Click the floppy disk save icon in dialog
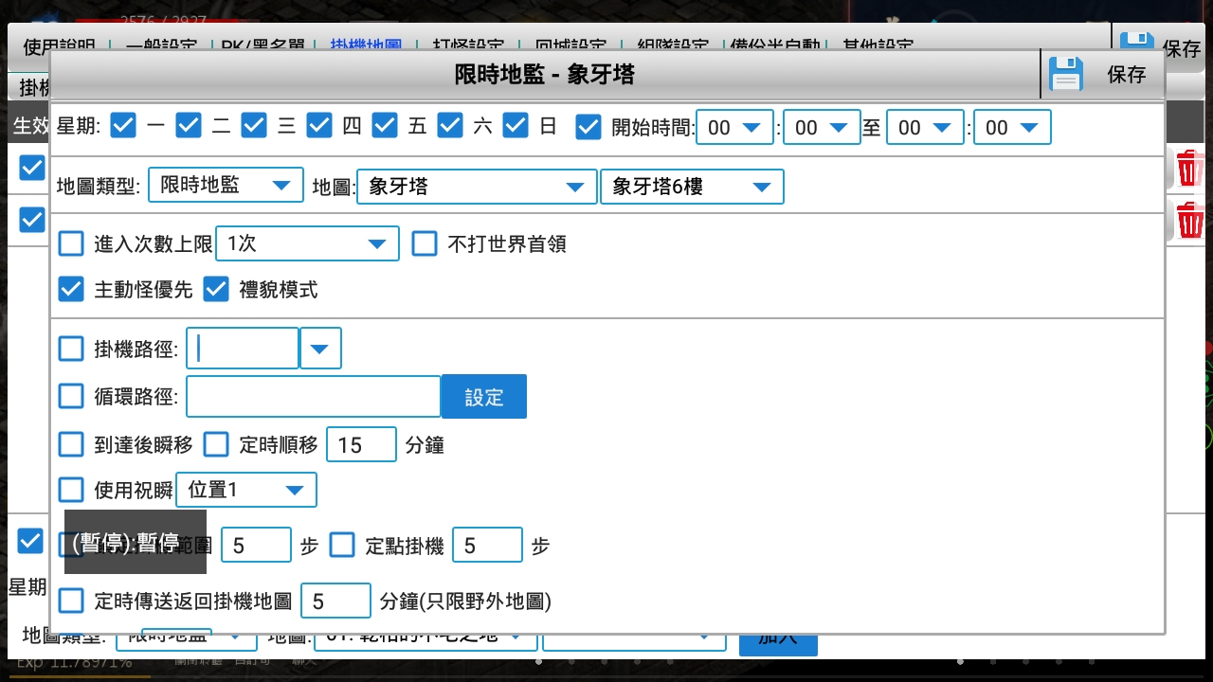 (x=1067, y=74)
